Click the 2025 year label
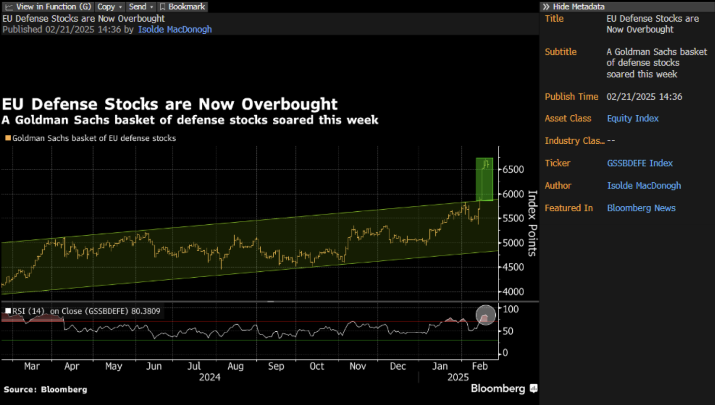 pos(458,378)
